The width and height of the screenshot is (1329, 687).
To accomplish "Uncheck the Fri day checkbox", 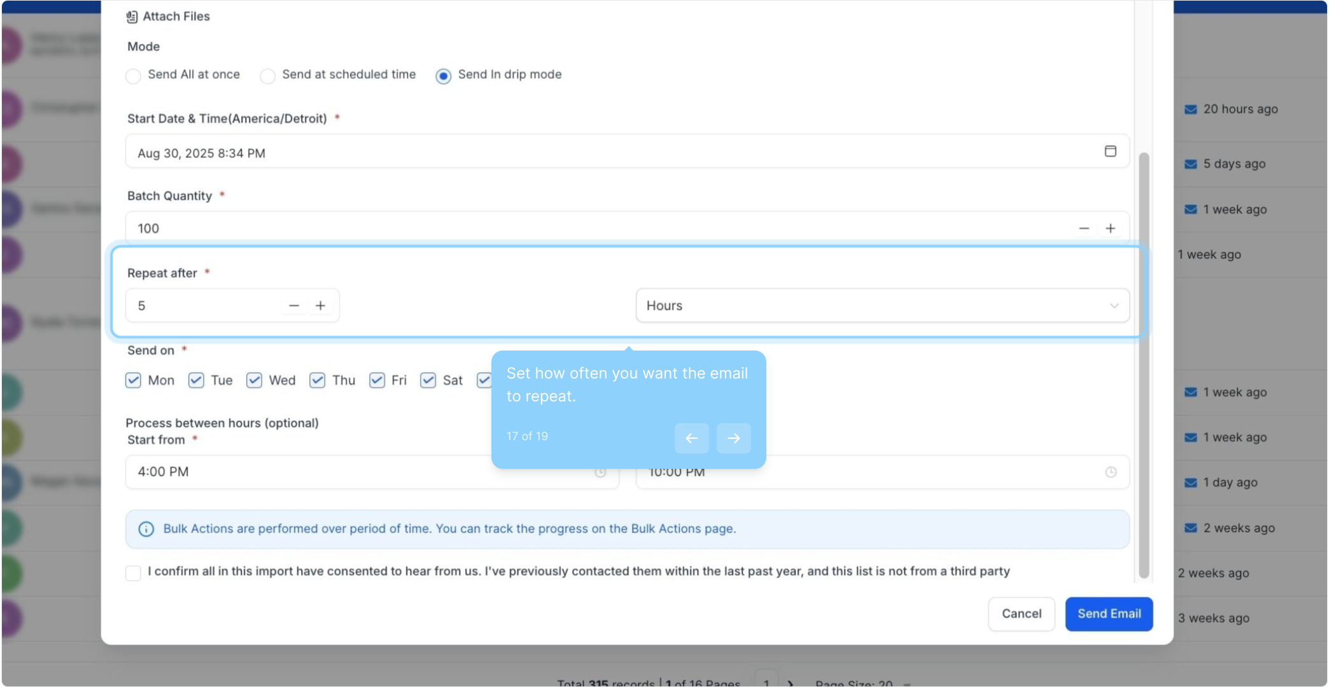I will (x=377, y=380).
